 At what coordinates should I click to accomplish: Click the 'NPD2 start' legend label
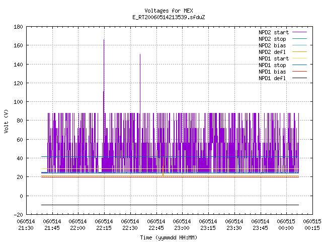click(274, 32)
